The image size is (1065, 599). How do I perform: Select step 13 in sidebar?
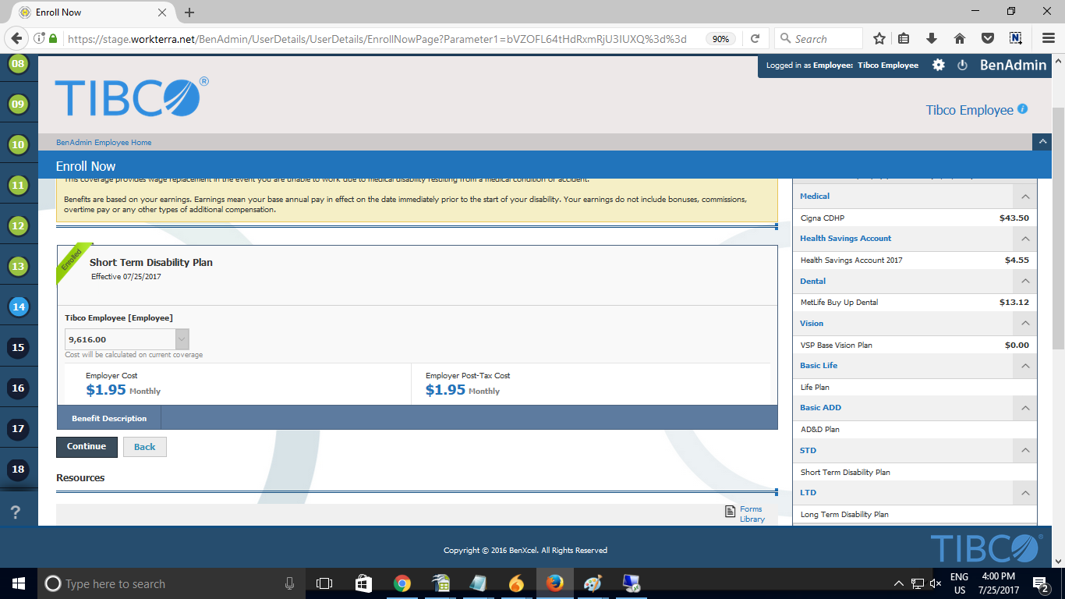(18, 266)
